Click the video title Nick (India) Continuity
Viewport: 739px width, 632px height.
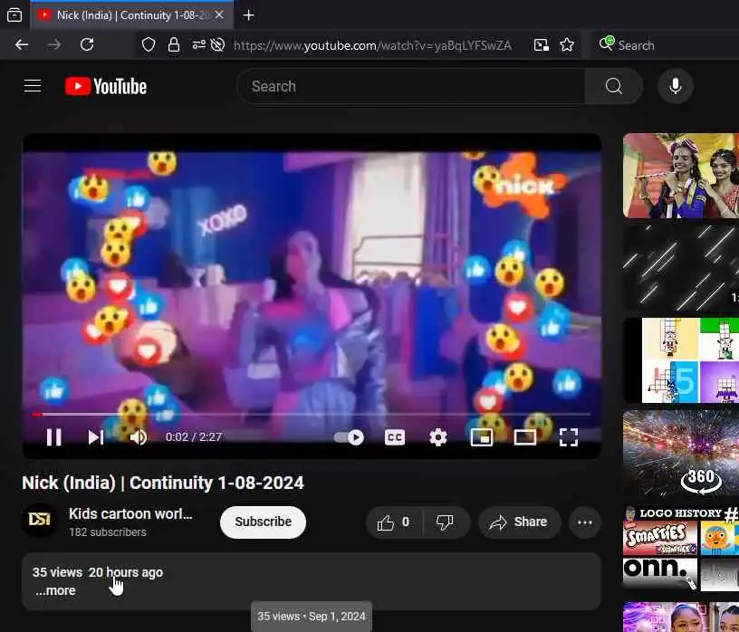163,483
